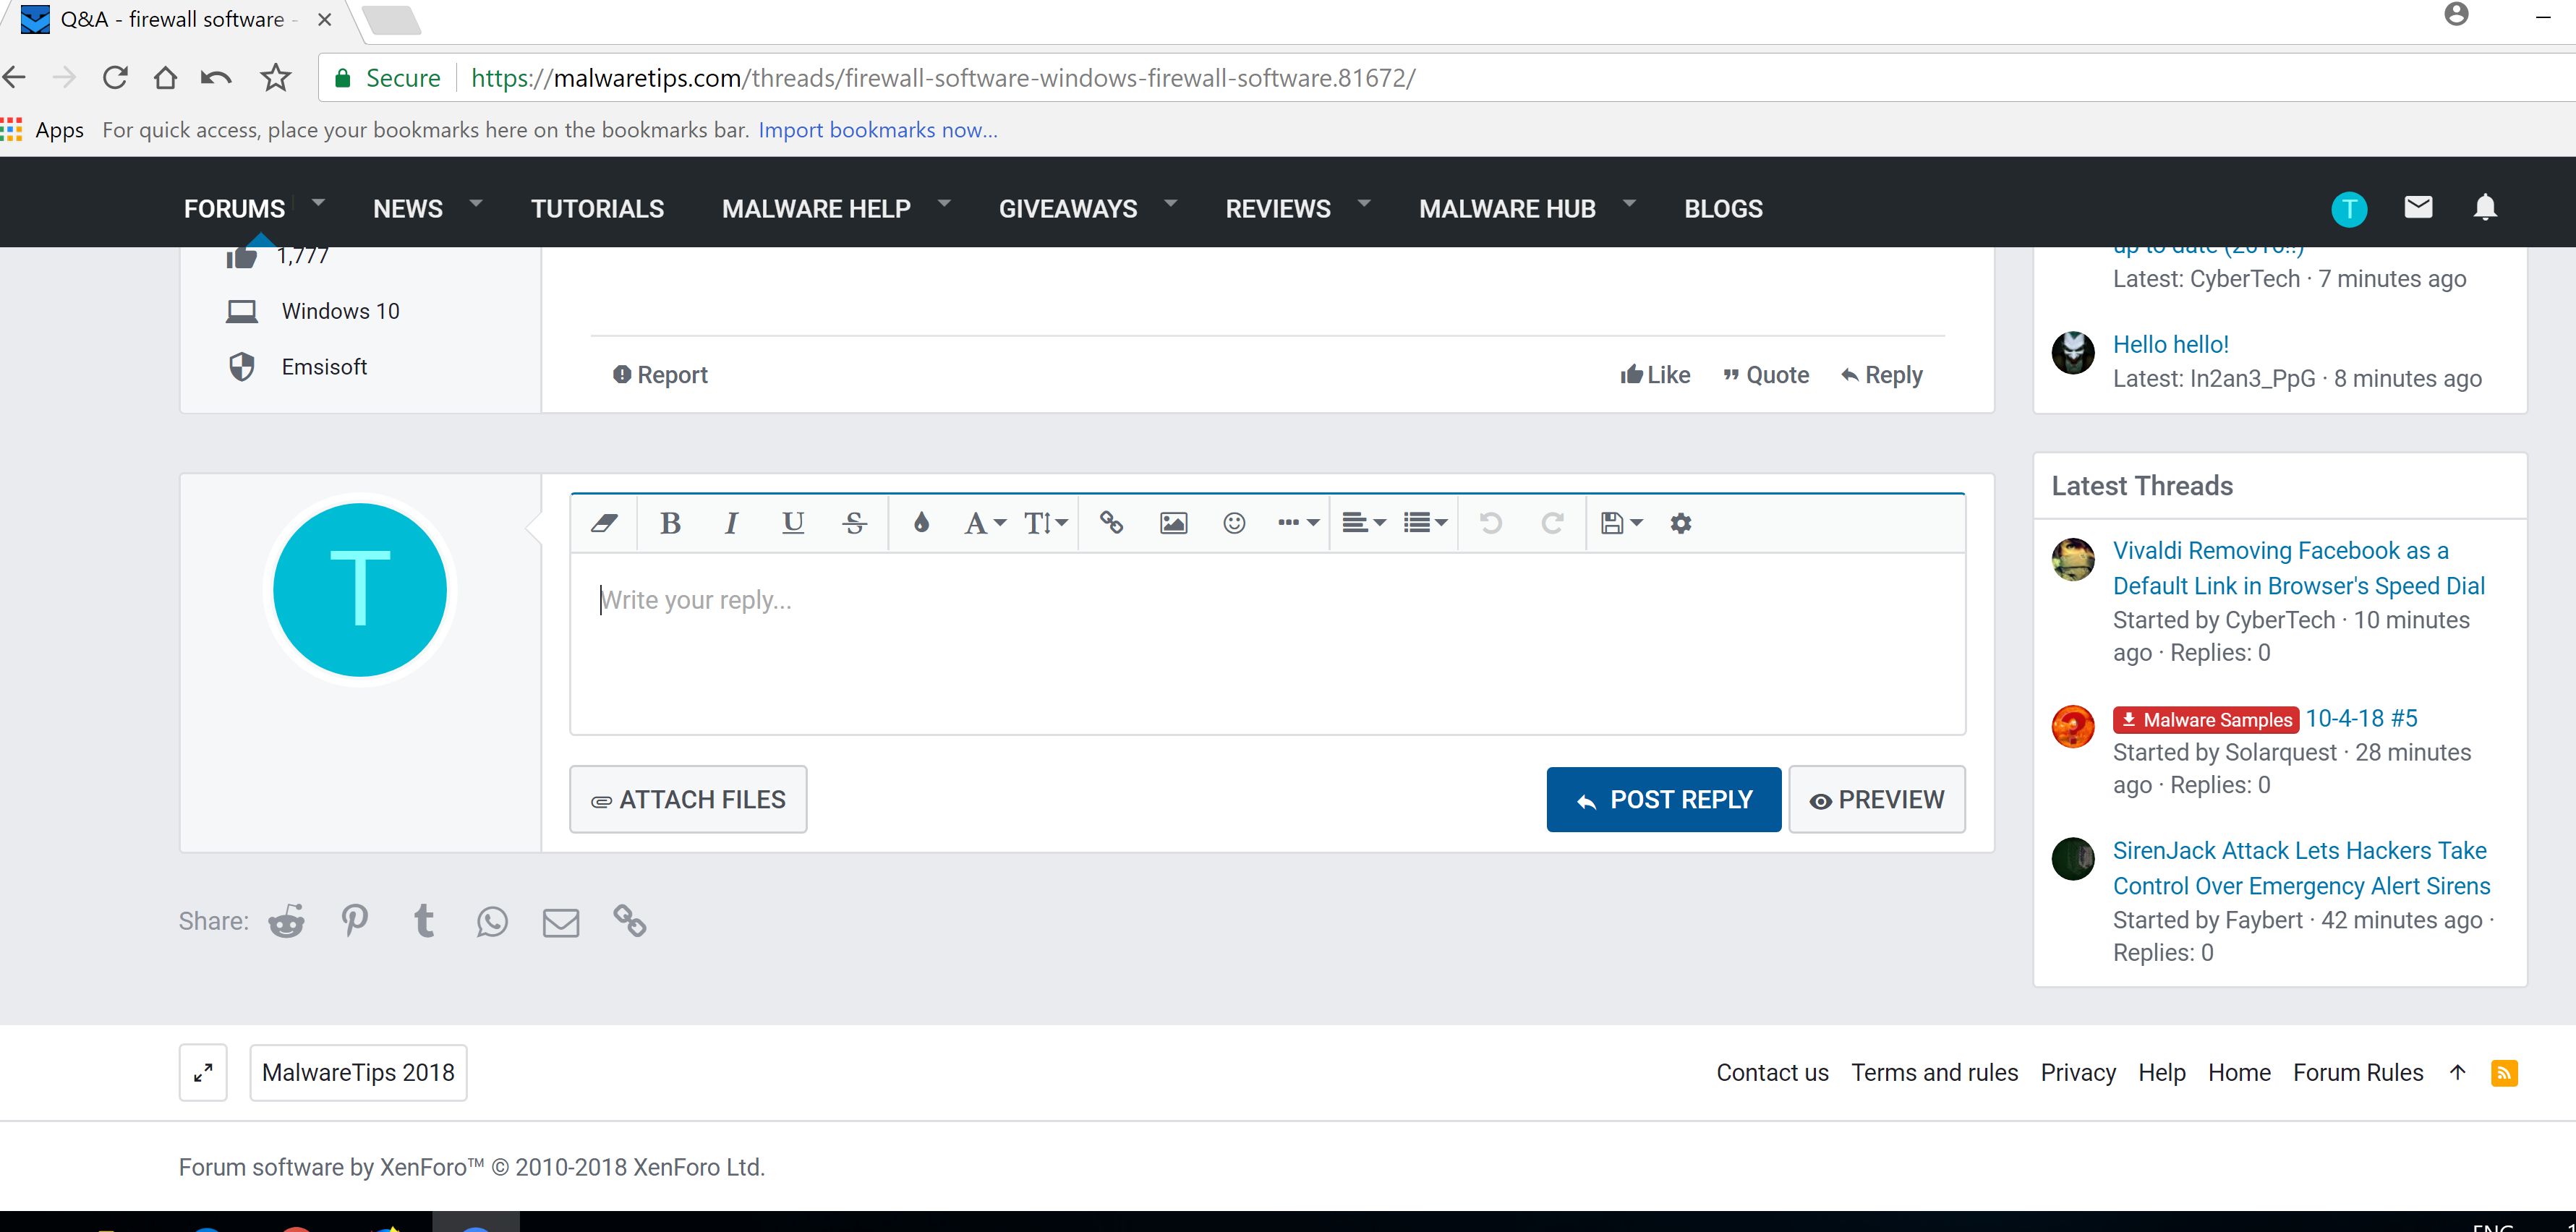This screenshot has height=1232, width=2576.
Task: Click the editor settings gear icon
Action: point(1680,523)
